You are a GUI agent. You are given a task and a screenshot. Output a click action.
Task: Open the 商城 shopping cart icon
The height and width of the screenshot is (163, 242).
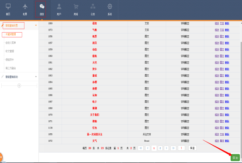(76, 7)
